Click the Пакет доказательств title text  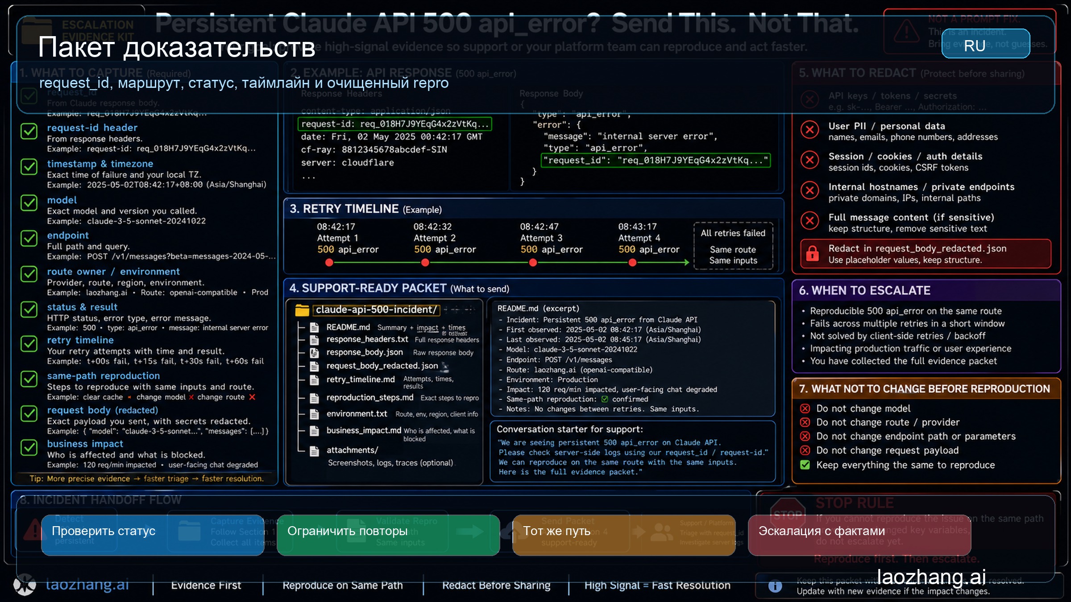click(x=177, y=47)
